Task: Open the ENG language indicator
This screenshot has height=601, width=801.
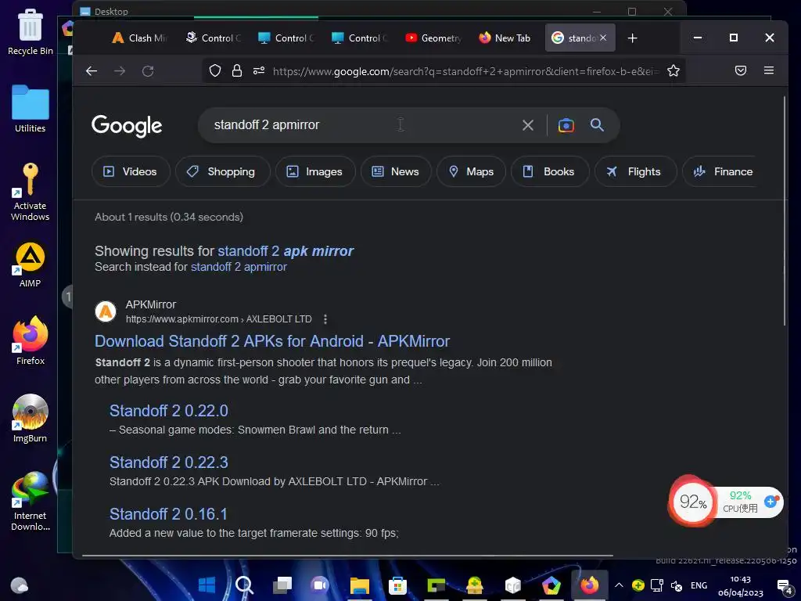Action: click(x=699, y=585)
